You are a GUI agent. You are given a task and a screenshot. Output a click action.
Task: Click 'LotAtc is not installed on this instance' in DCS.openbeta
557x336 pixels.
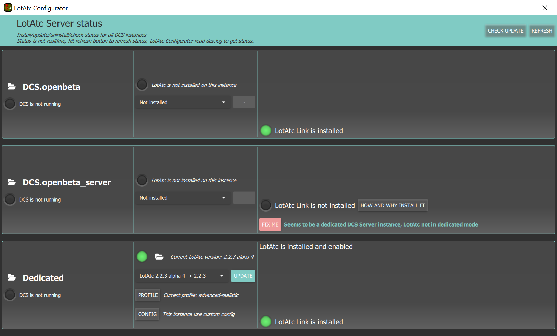point(194,85)
